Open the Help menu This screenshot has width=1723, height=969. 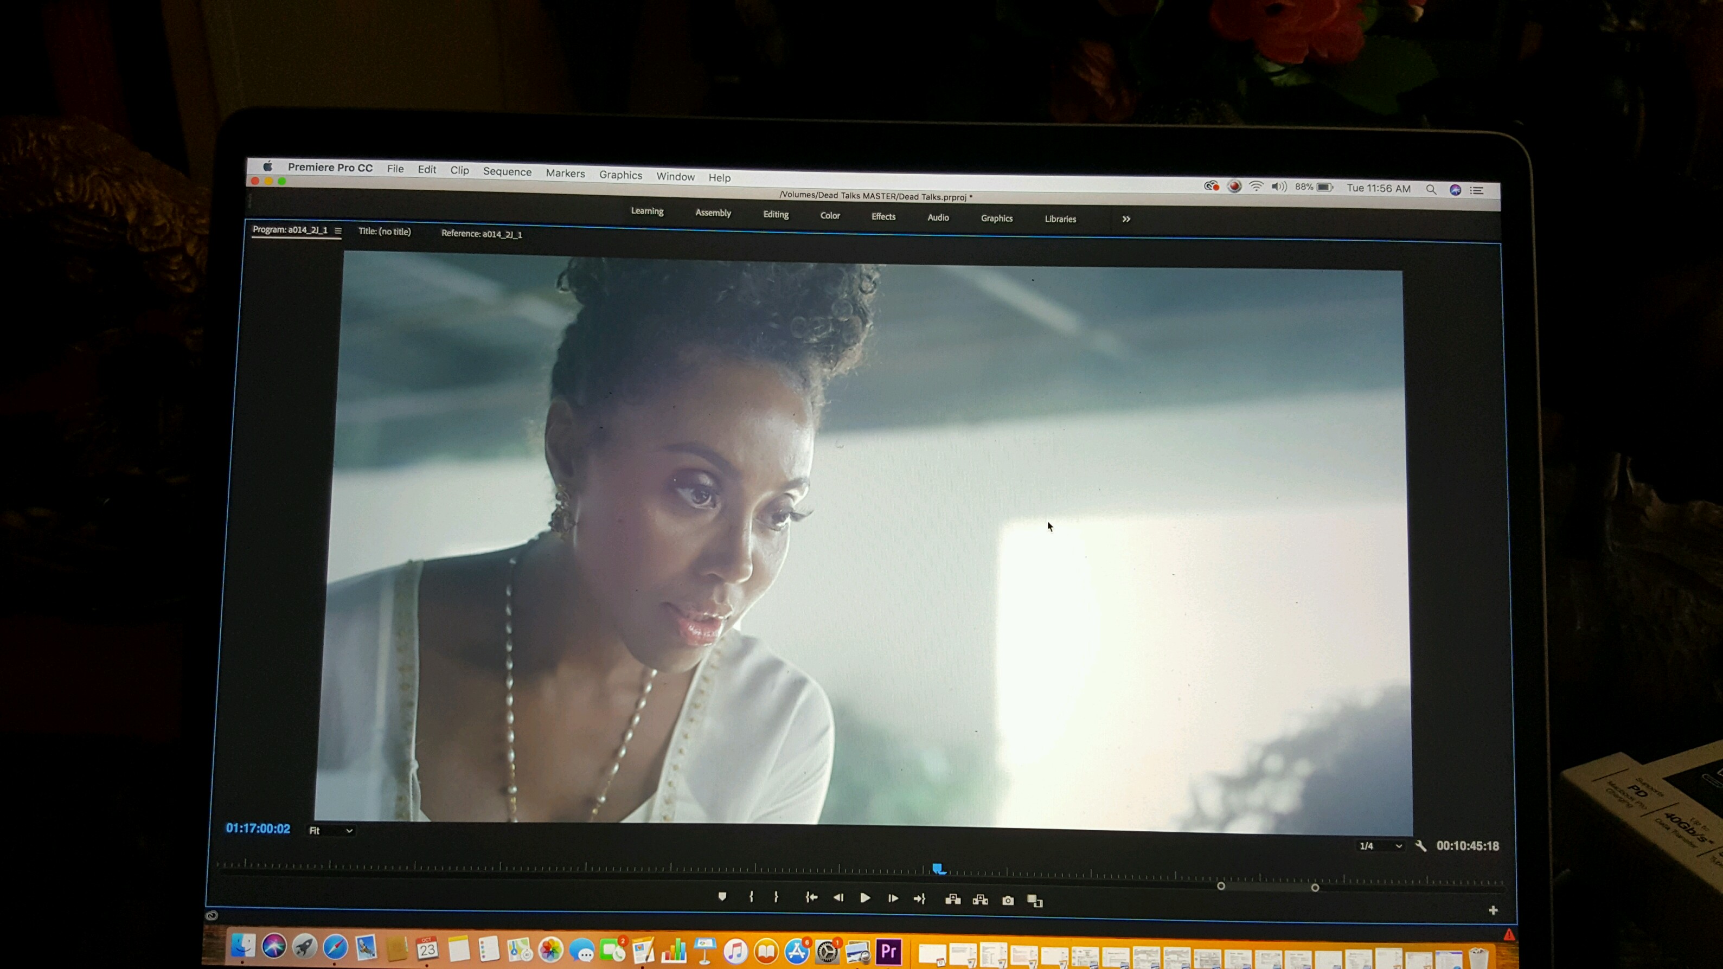(720, 178)
